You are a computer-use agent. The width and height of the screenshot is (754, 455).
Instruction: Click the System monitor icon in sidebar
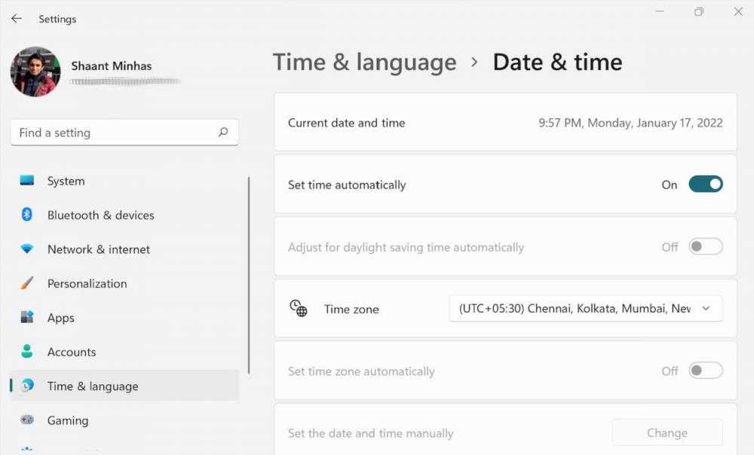pyautogui.click(x=27, y=181)
